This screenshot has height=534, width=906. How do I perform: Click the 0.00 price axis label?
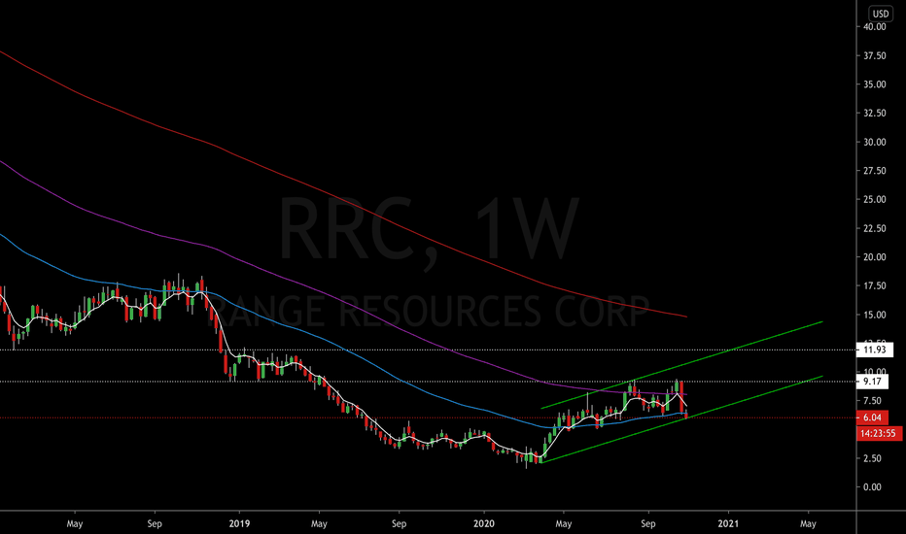[x=872, y=487]
